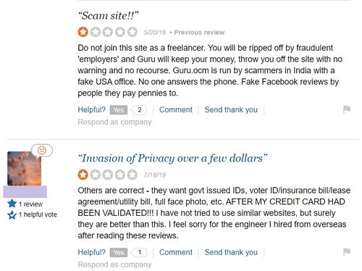Click the reviewer's sunset profile picture
Viewport: 362px width, 271px height.
pyautogui.click(x=24, y=168)
